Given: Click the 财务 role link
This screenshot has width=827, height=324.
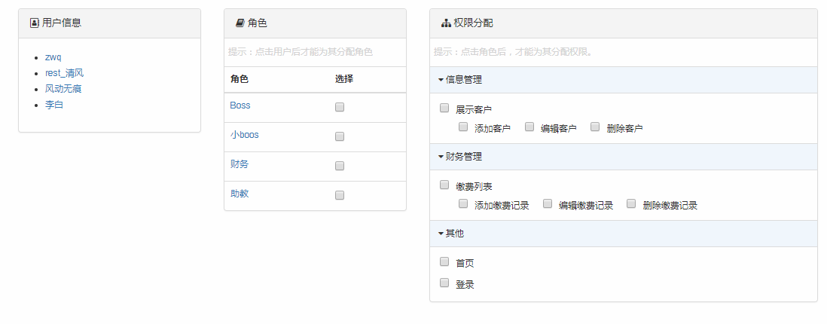Looking at the screenshot, I should coord(240,164).
